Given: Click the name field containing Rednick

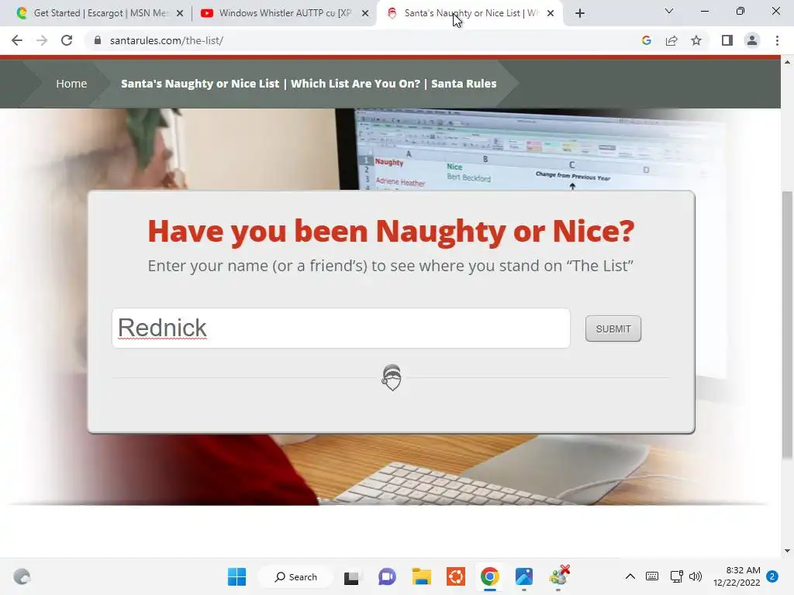Looking at the screenshot, I should click(x=341, y=328).
